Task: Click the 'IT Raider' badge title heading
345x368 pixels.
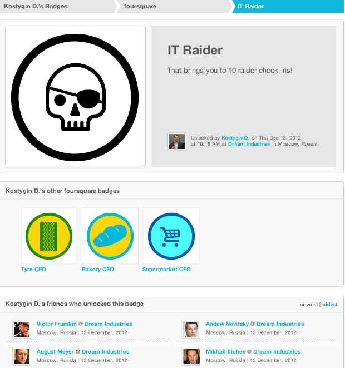Action: click(195, 50)
